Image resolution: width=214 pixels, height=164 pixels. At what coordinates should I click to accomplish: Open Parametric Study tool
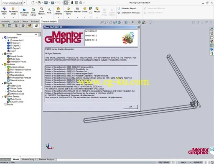[x=13, y=11]
